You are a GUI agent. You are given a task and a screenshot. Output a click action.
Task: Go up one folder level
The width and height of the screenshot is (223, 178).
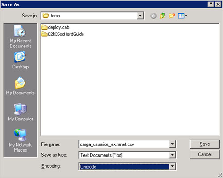tap(162, 16)
